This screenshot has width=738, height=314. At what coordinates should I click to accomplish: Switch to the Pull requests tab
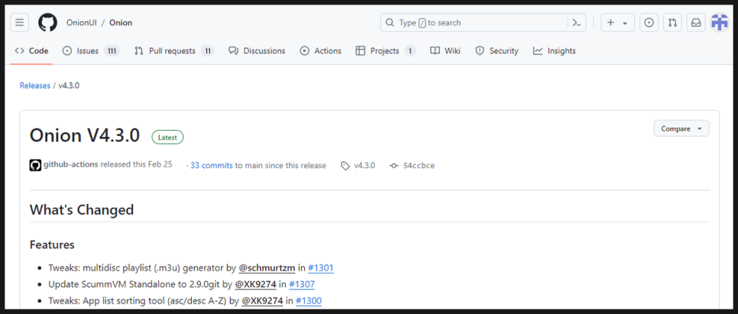click(x=174, y=51)
